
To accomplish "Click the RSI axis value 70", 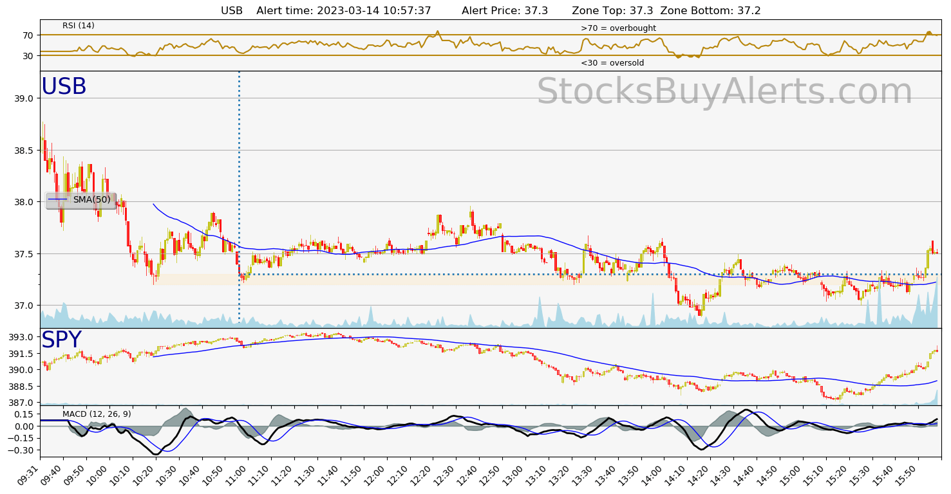I will 29,35.
